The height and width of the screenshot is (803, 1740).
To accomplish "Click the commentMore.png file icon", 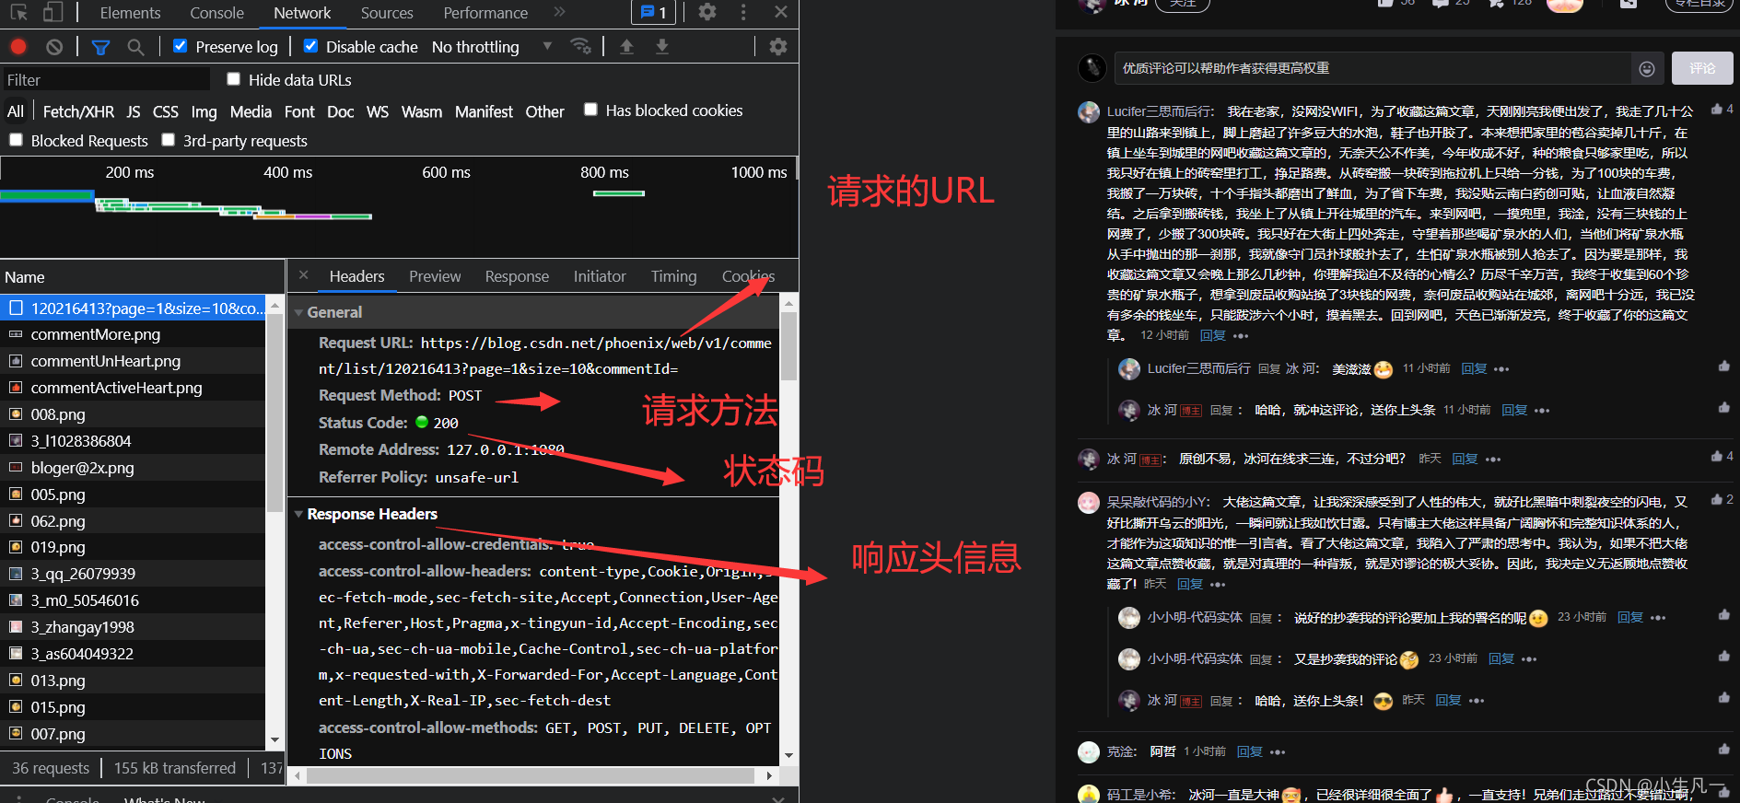I will click(16, 334).
